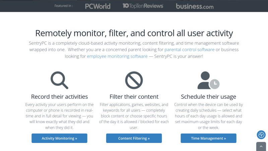Click the circular block Filter content icon
This screenshot has width=268, height=151.
click(134, 80)
